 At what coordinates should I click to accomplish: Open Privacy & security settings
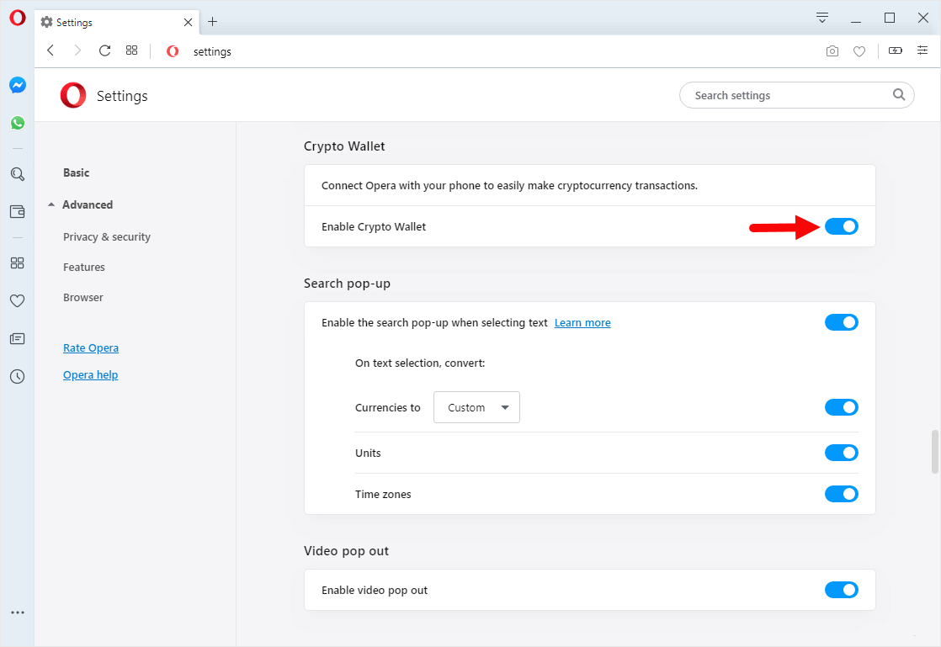click(107, 237)
